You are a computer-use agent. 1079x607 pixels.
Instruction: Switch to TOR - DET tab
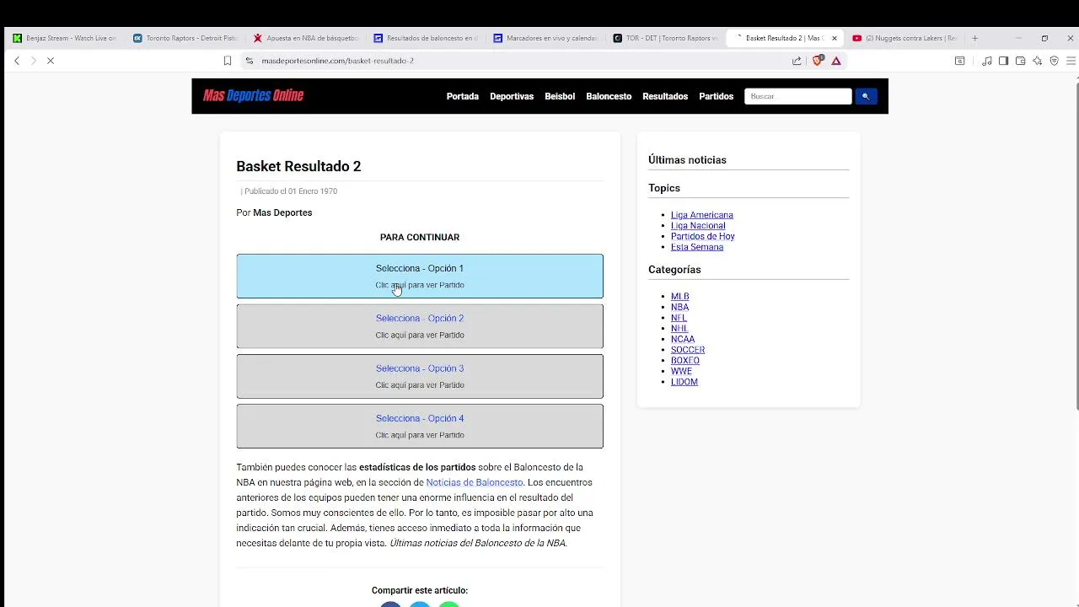coord(666,38)
